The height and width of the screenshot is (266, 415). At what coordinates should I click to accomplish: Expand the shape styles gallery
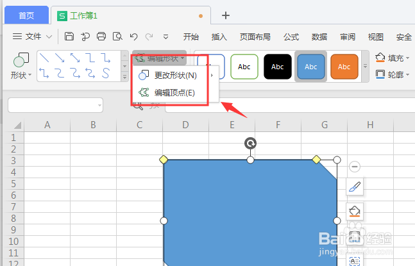(x=365, y=66)
